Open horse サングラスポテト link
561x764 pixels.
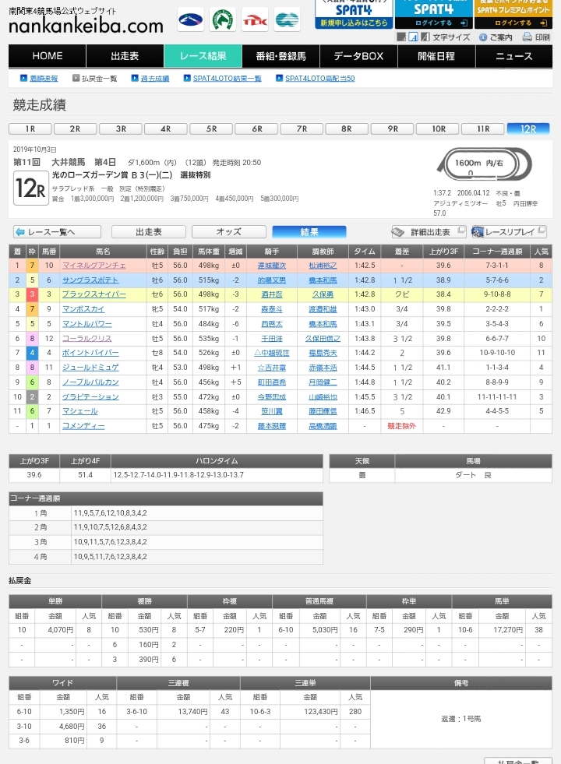(90, 280)
